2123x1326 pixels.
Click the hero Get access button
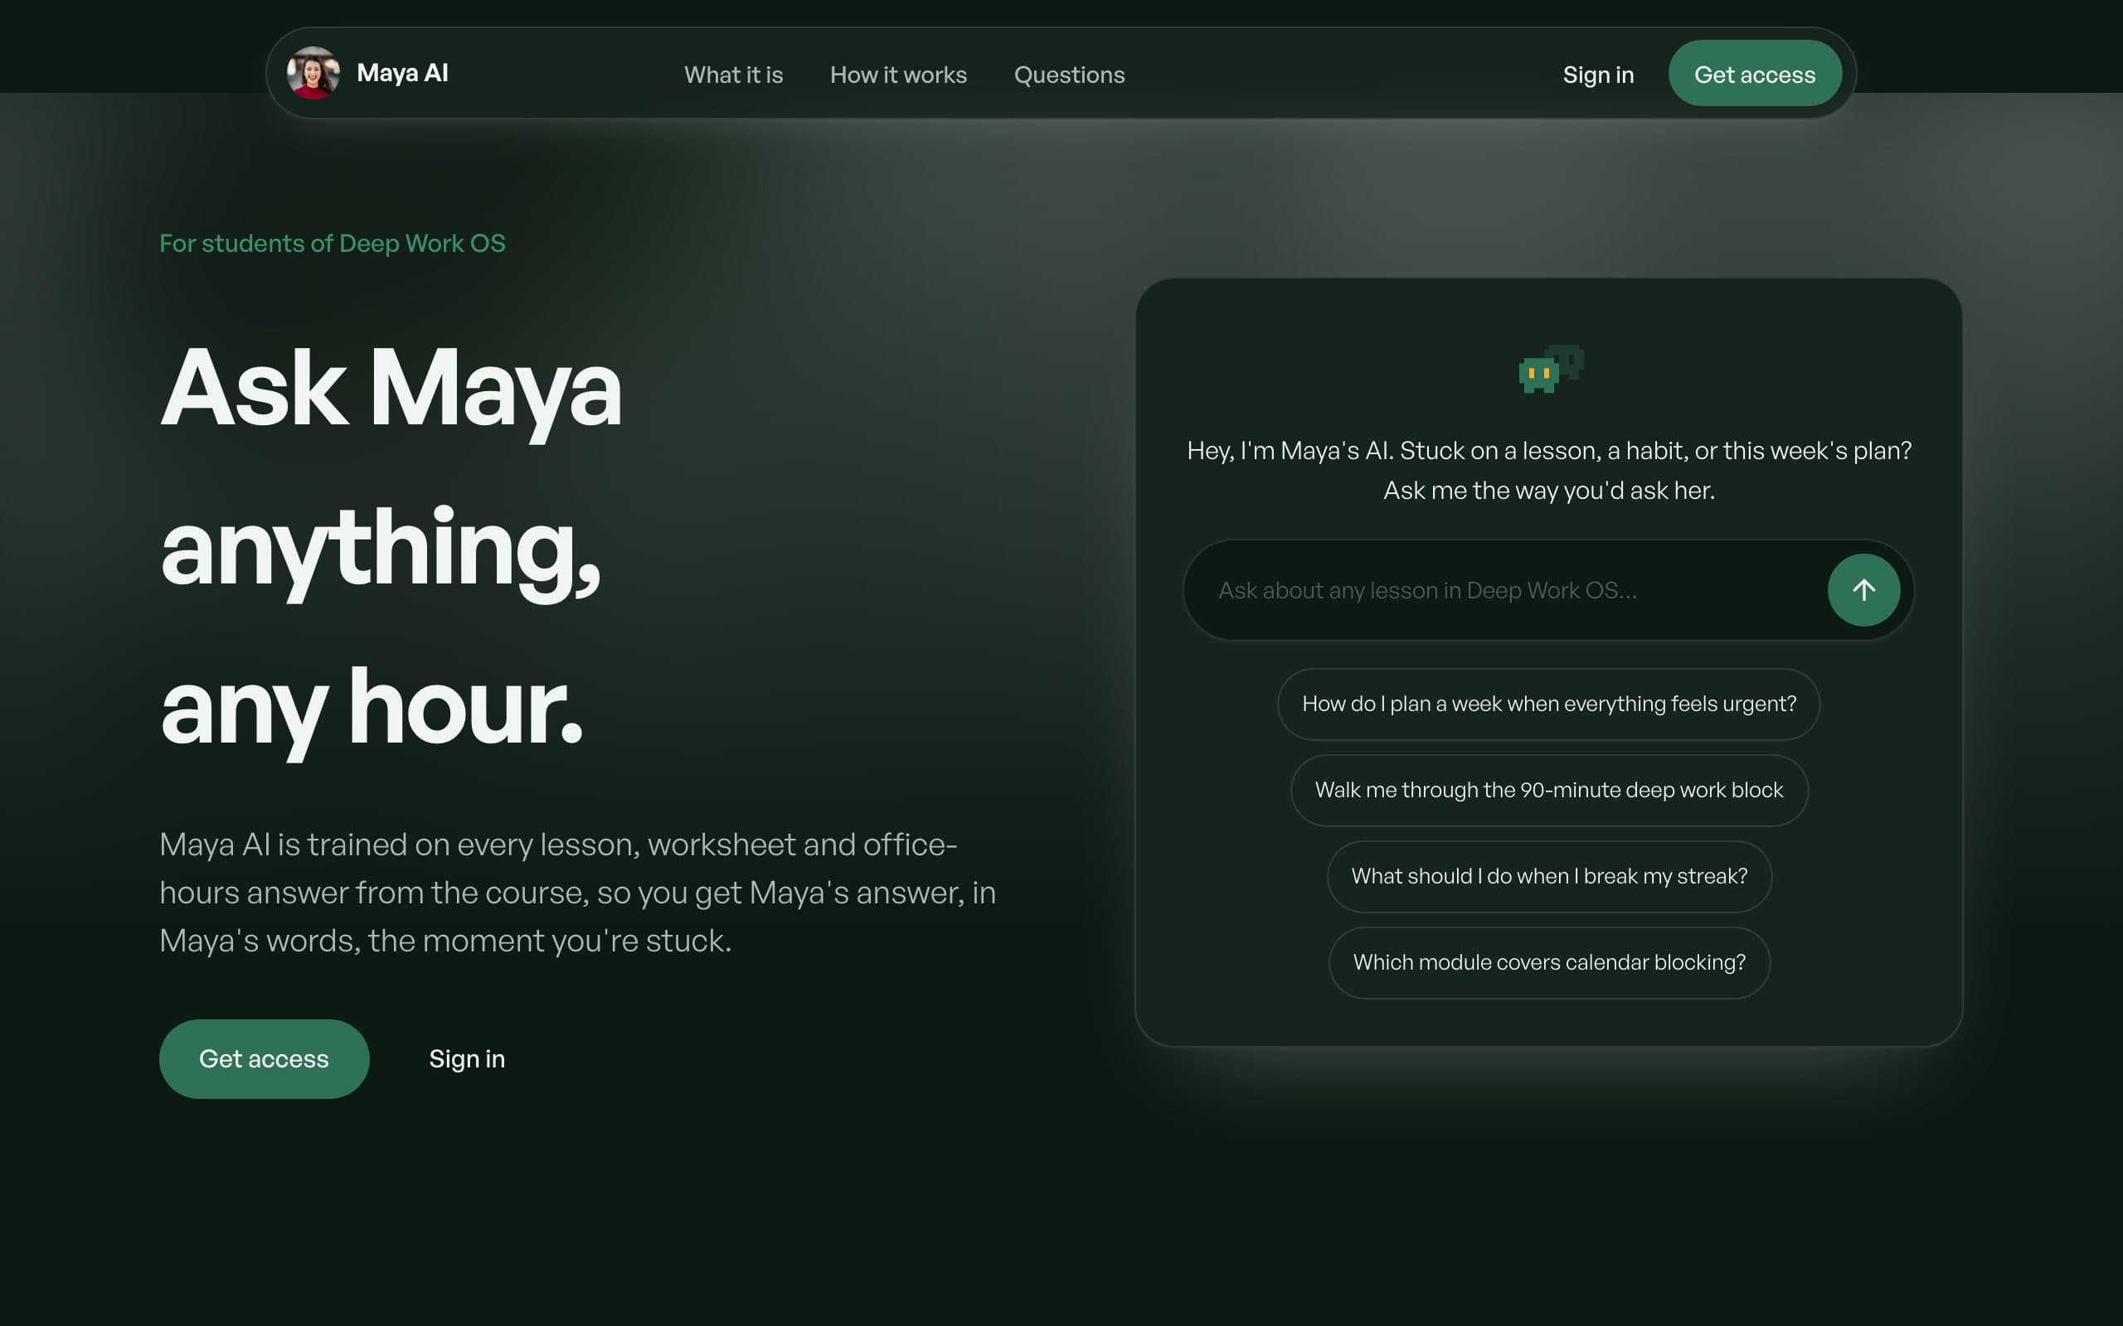264,1058
